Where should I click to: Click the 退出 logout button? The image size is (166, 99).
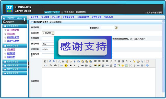click(56, 12)
